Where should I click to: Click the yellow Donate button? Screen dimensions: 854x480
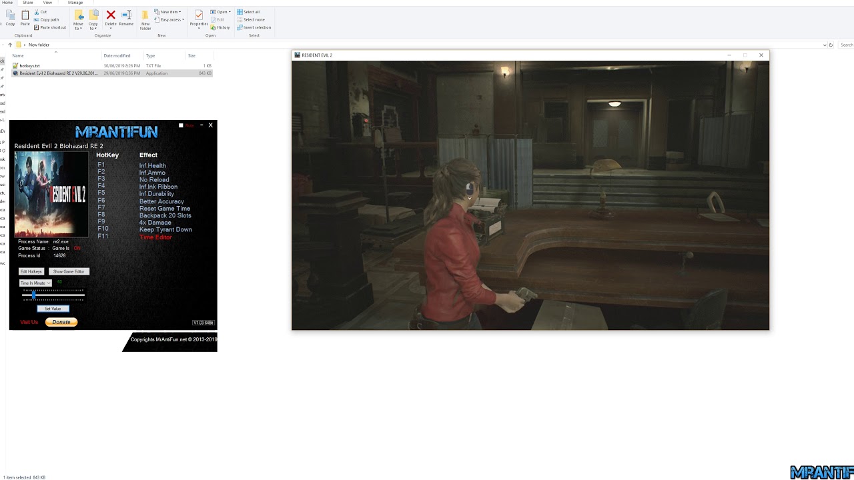click(x=61, y=322)
